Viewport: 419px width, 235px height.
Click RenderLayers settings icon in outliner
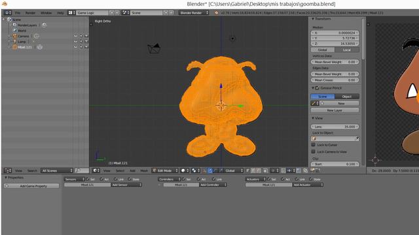44,25
